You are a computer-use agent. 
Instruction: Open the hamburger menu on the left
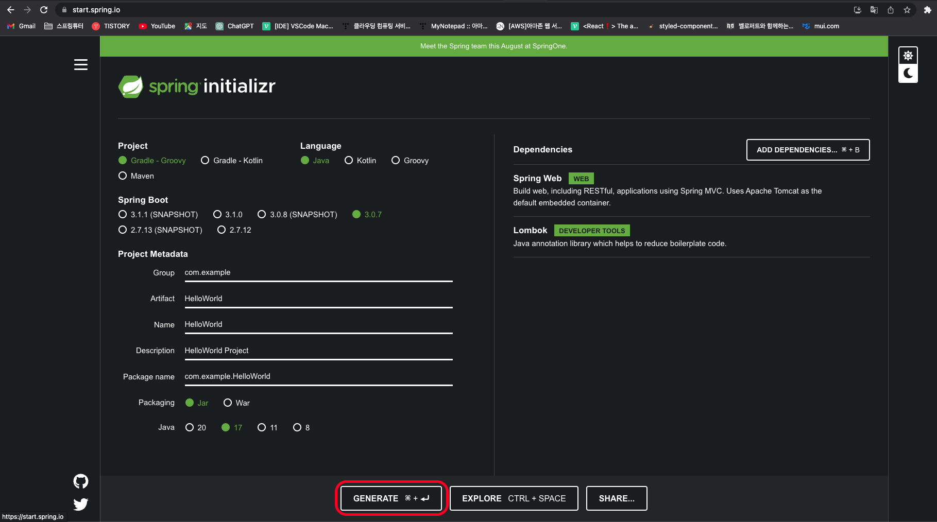point(81,65)
